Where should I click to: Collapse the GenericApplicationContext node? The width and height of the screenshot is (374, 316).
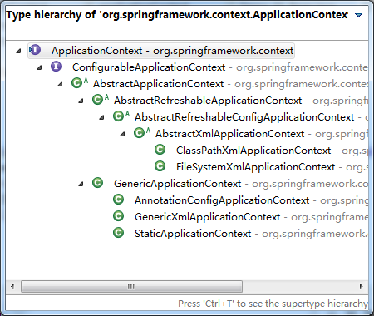tap(81, 184)
